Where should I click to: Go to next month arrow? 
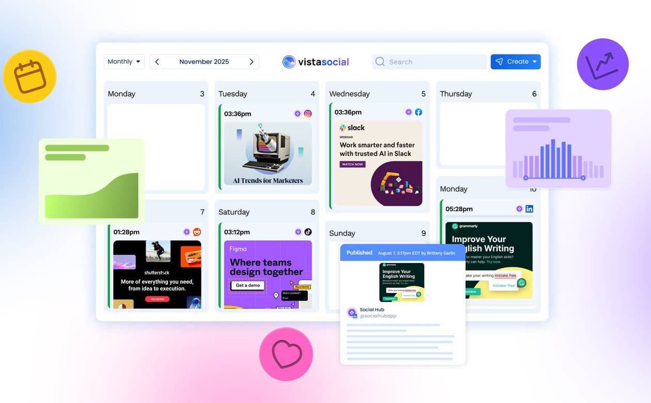(252, 61)
